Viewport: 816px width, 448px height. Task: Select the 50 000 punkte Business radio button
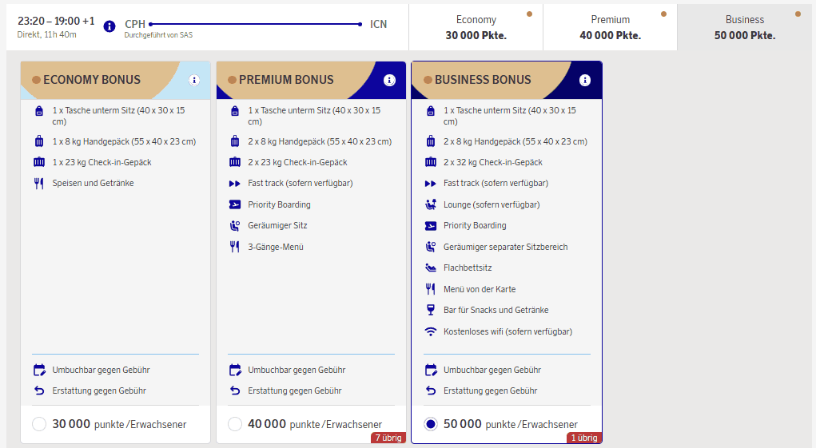tap(431, 424)
